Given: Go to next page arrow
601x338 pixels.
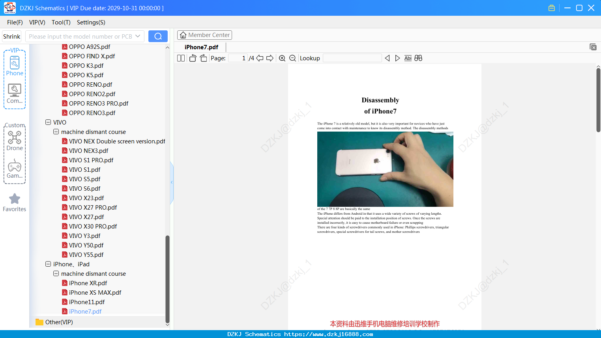Looking at the screenshot, I should pyautogui.click(x=270, y=58).
